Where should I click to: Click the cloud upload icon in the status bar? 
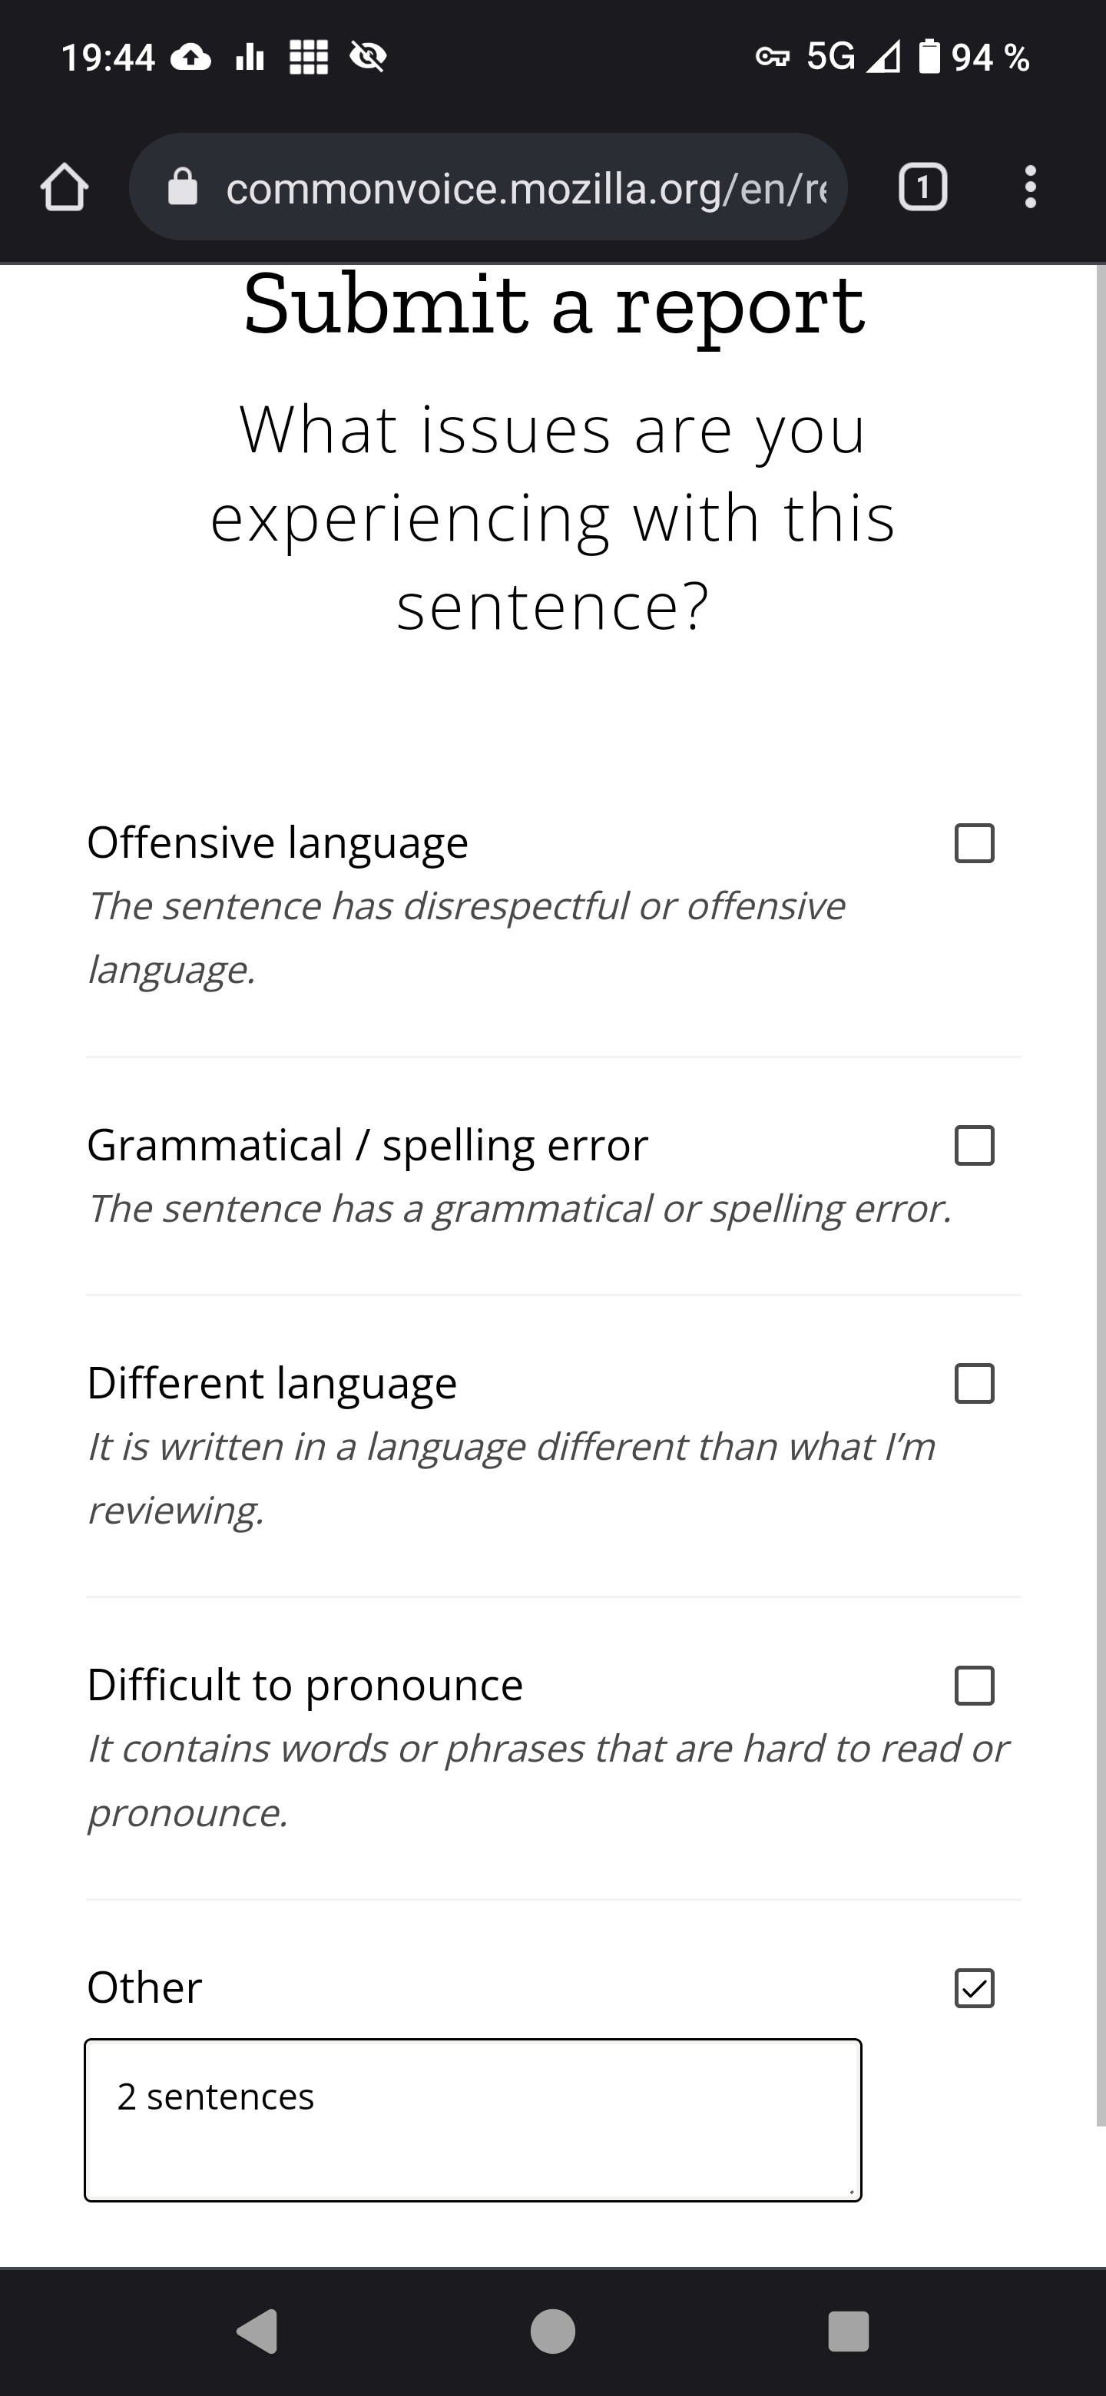click(x=193, y=57)
